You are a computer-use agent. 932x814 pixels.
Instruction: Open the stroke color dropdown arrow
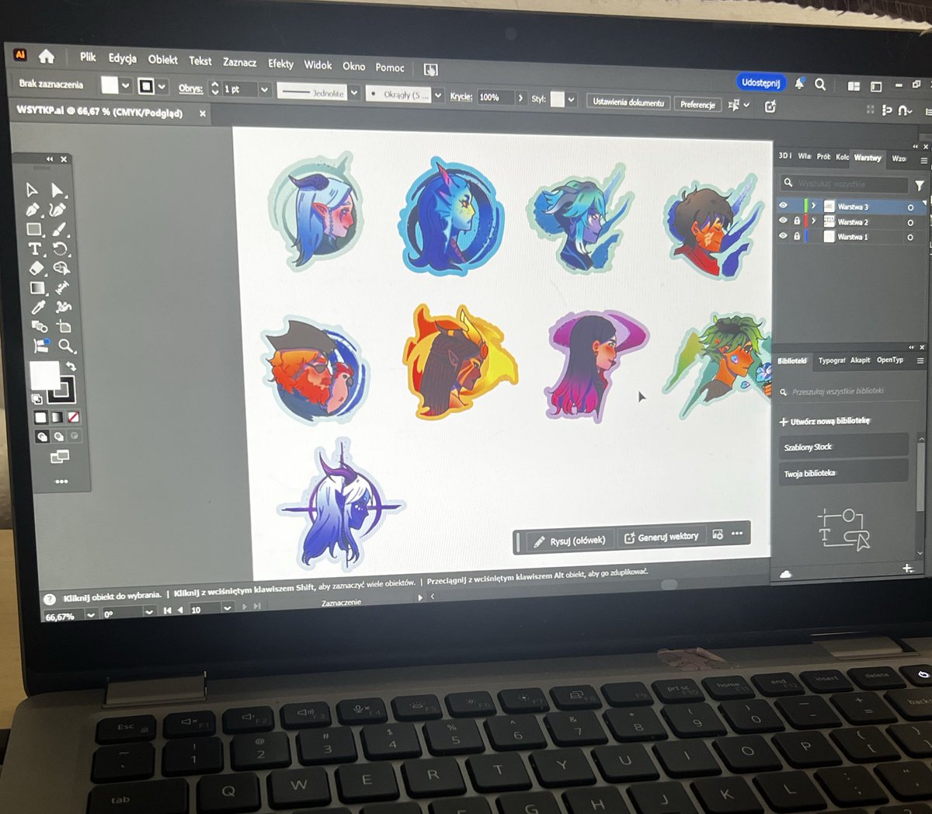[162, 86]
